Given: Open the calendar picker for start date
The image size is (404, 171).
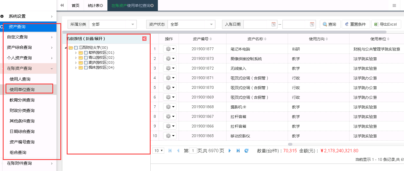Looking at the screenshot, I should tap(273, 24).
